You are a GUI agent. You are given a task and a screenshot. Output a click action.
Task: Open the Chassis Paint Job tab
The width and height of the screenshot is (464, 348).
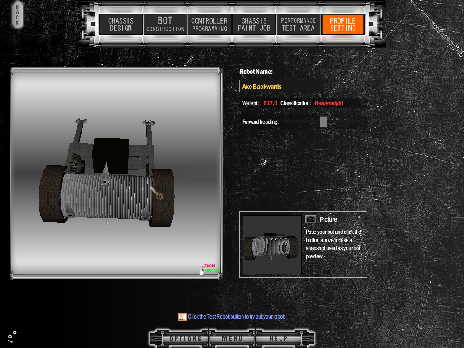point(254,24)
